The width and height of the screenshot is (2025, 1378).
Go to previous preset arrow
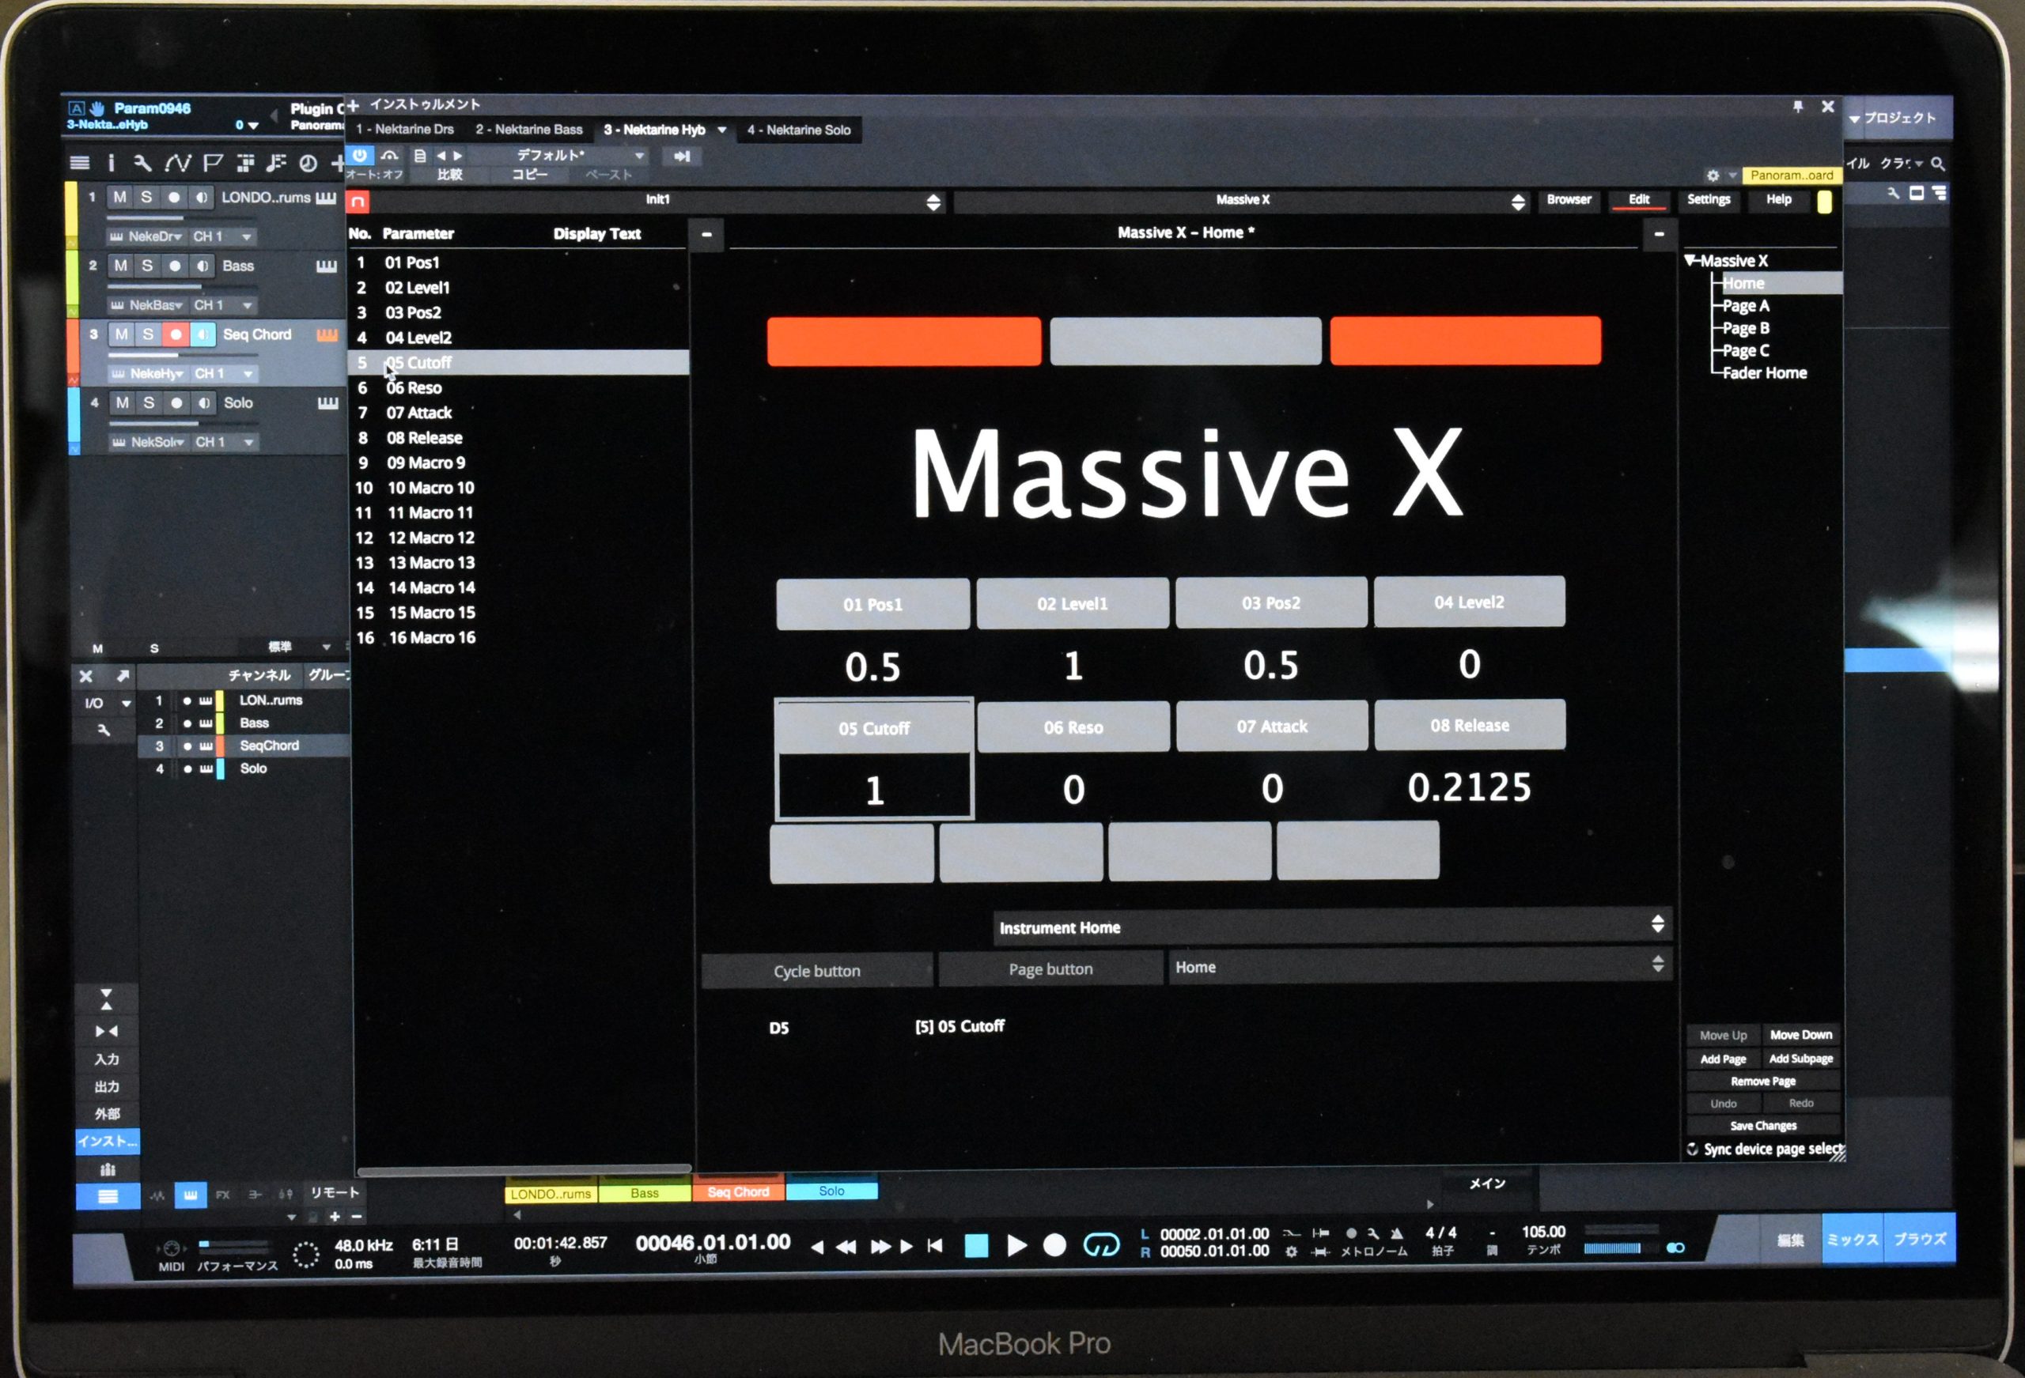coord(441,156)
